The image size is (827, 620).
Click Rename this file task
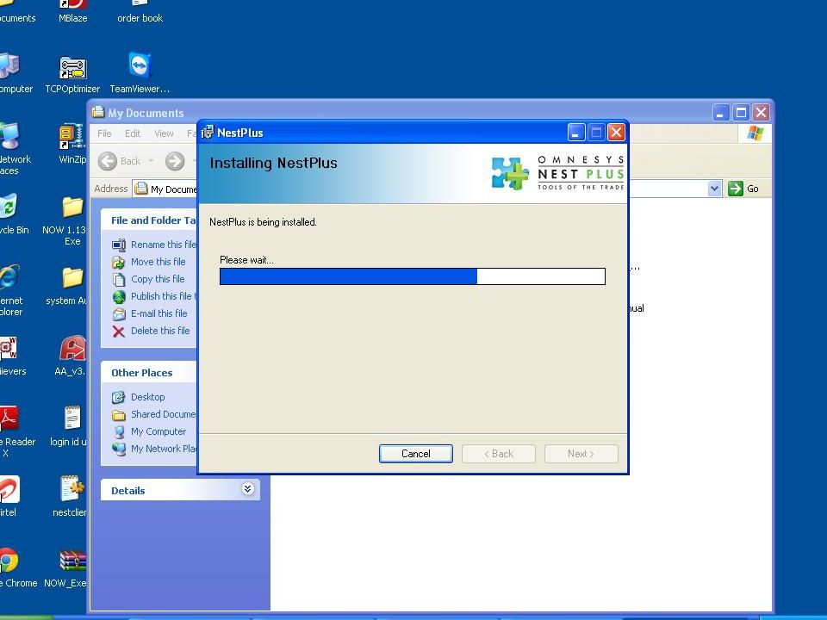(154, 245)
